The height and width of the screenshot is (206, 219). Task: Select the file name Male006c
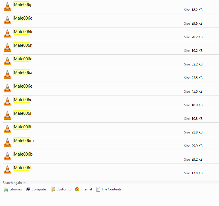tap(23, 18)
